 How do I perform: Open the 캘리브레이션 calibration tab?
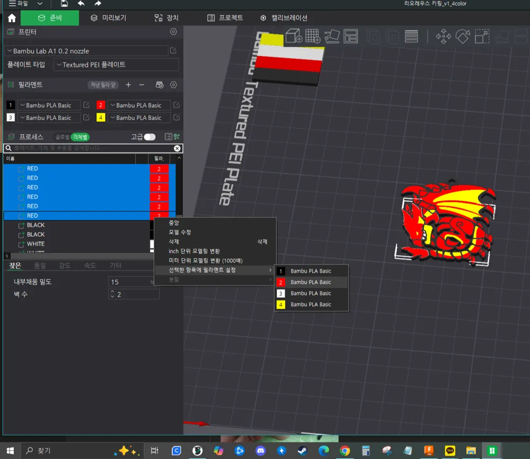point(284,18)
